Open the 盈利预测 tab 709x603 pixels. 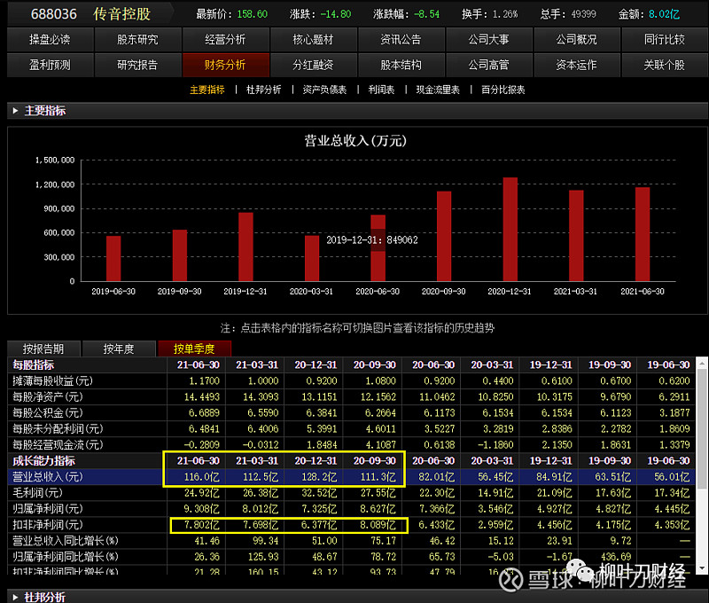click(51, 65)
